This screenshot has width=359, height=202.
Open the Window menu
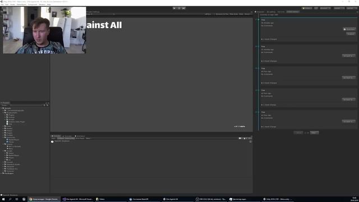[42, 4]
